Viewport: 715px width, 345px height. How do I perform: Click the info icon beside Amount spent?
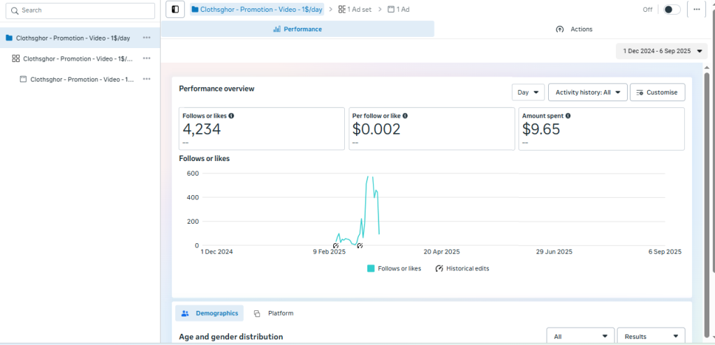click(568, 116)
